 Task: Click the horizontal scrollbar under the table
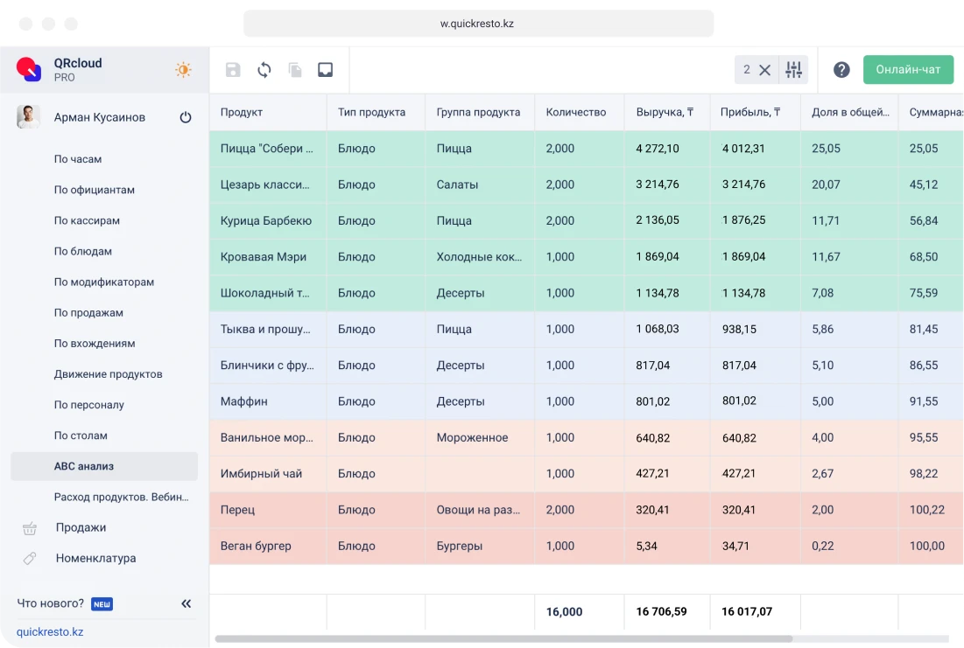pos(503,639)
